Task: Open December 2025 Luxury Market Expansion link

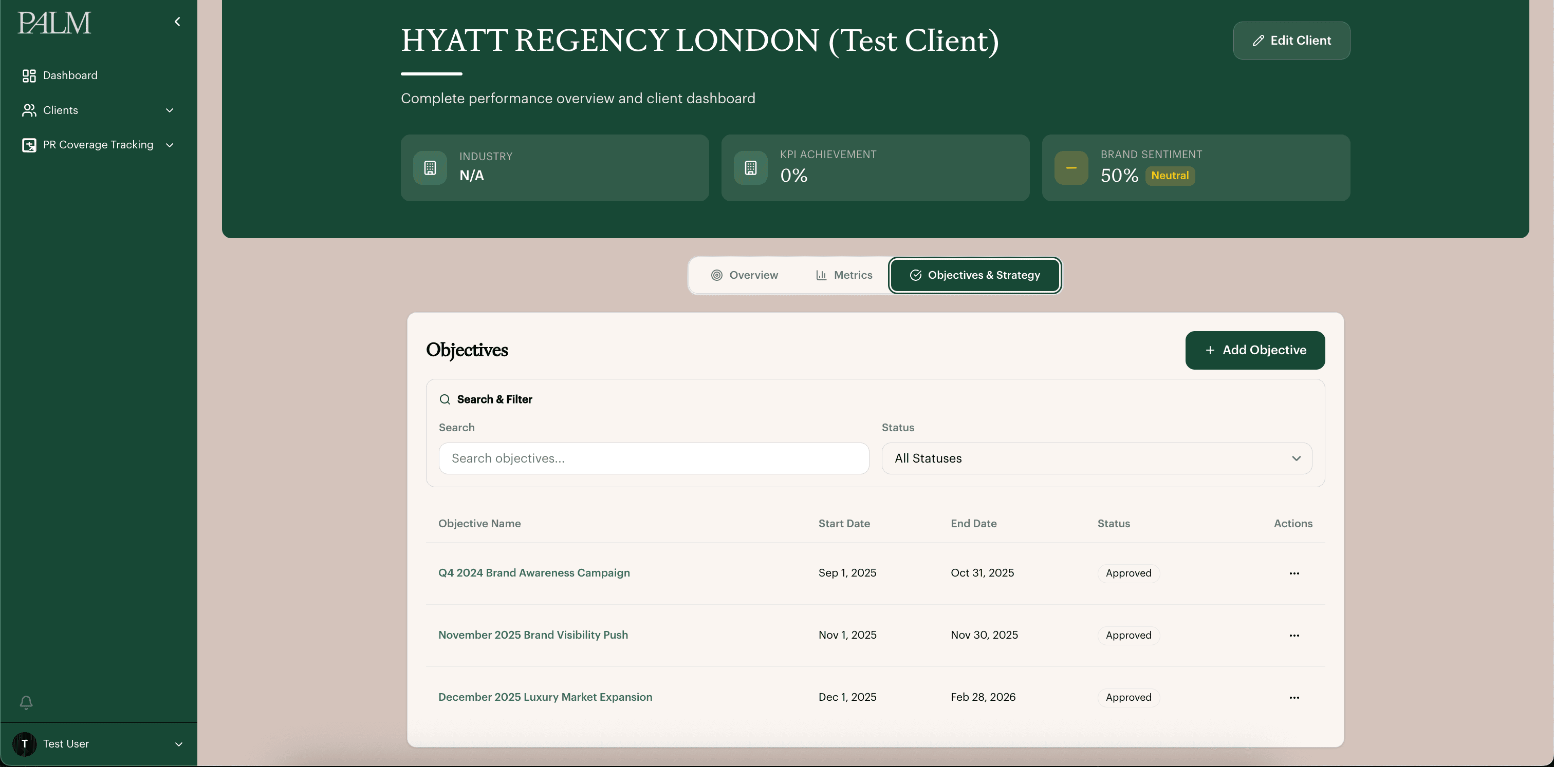Action: click(545, 697)
